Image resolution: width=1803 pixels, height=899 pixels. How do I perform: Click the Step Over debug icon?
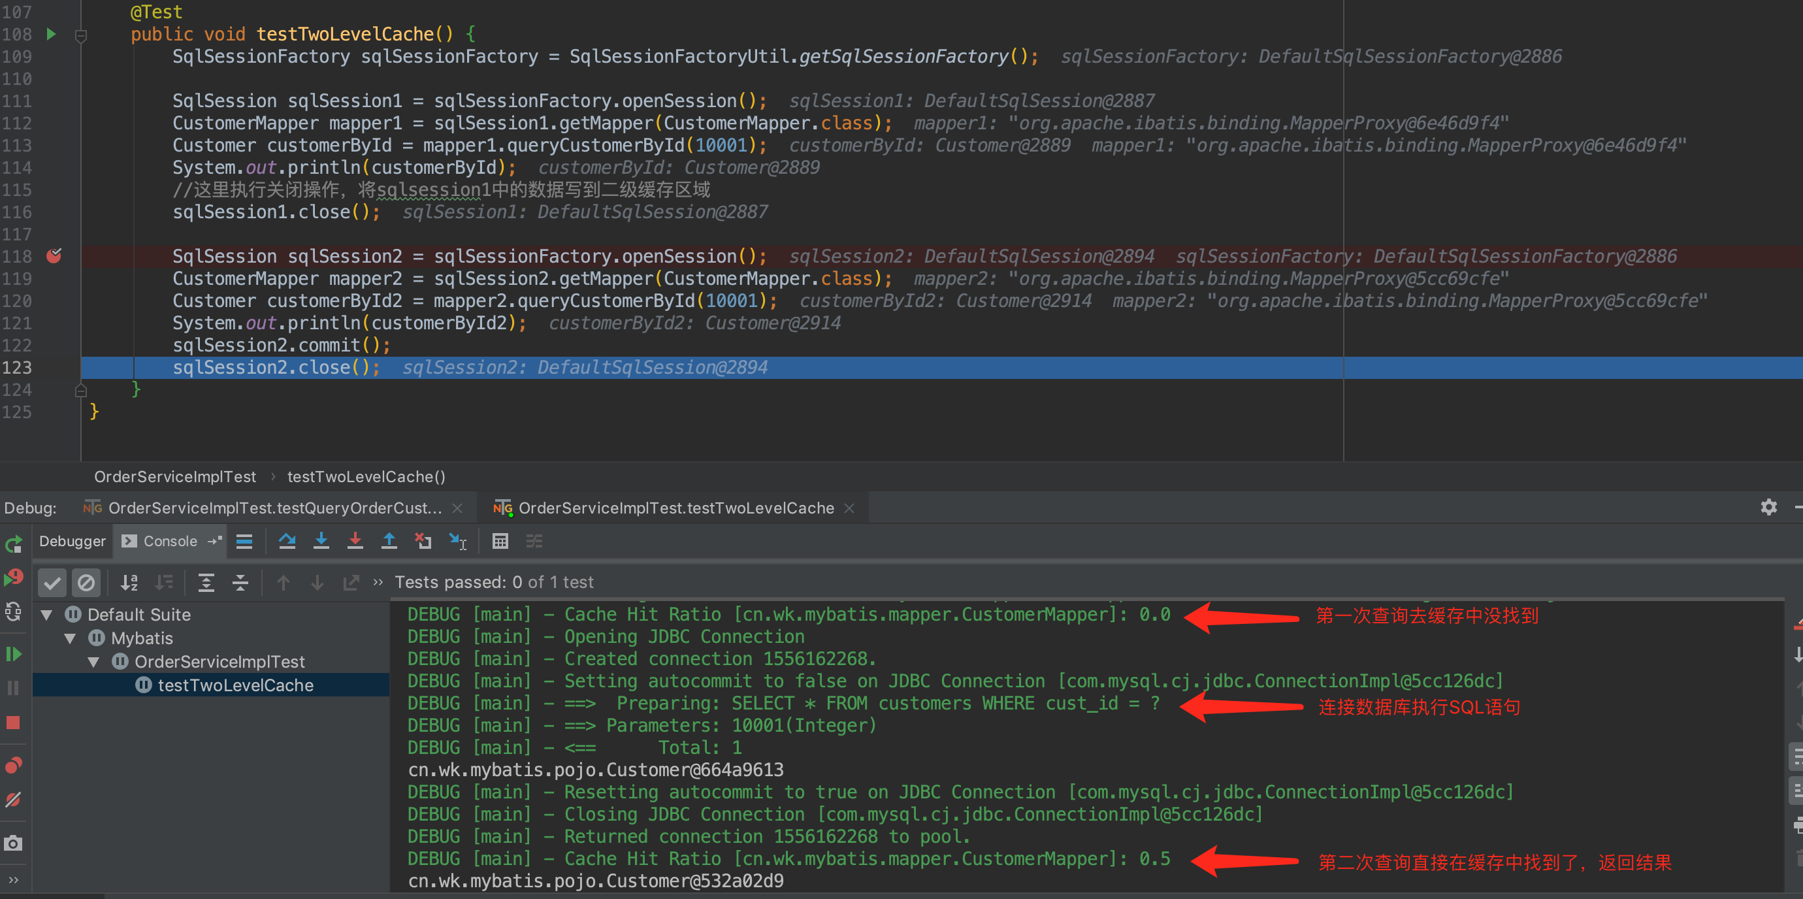pyautogui.click(x=287, y=541)
